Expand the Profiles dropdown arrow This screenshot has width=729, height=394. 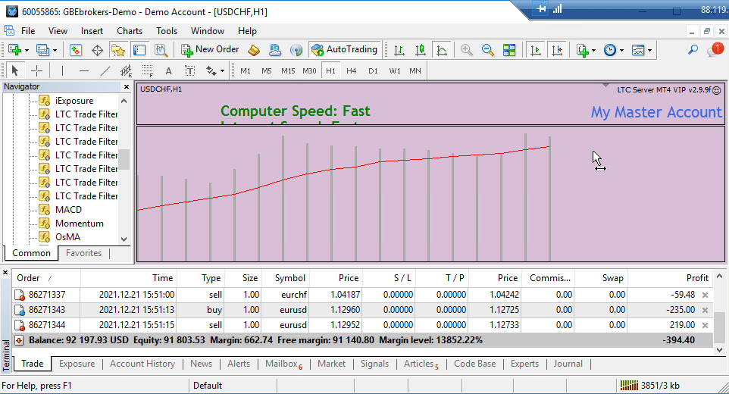55,50
